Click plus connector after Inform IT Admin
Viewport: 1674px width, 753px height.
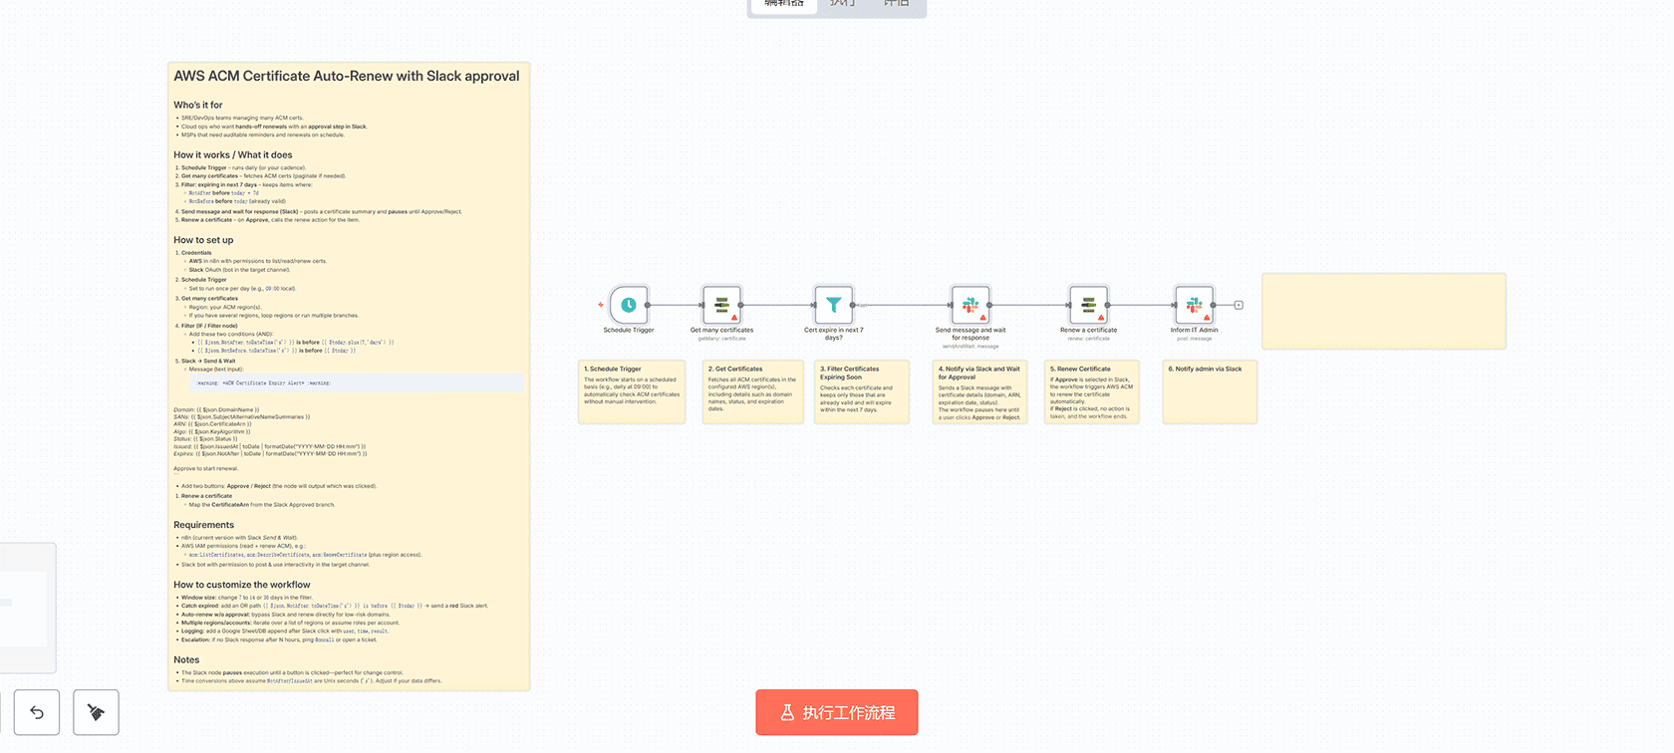coord(1239,305)
